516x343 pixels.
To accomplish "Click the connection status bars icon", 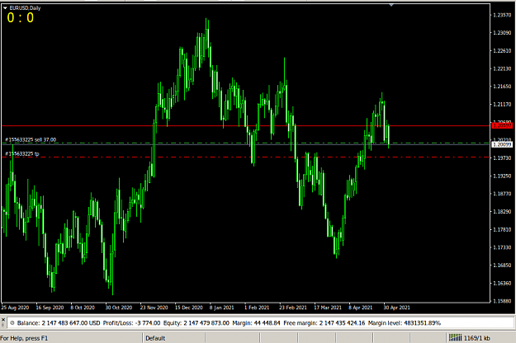I will (455, 337).
